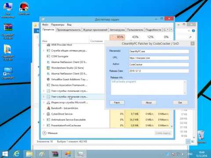This screenshot has height=158, width=211.
Task: Switch to the Производительность tab
Action: [69, 30]
